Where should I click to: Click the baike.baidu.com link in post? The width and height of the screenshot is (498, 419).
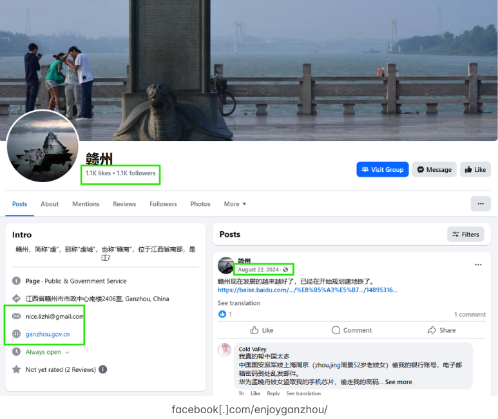[x=307, y=290]
